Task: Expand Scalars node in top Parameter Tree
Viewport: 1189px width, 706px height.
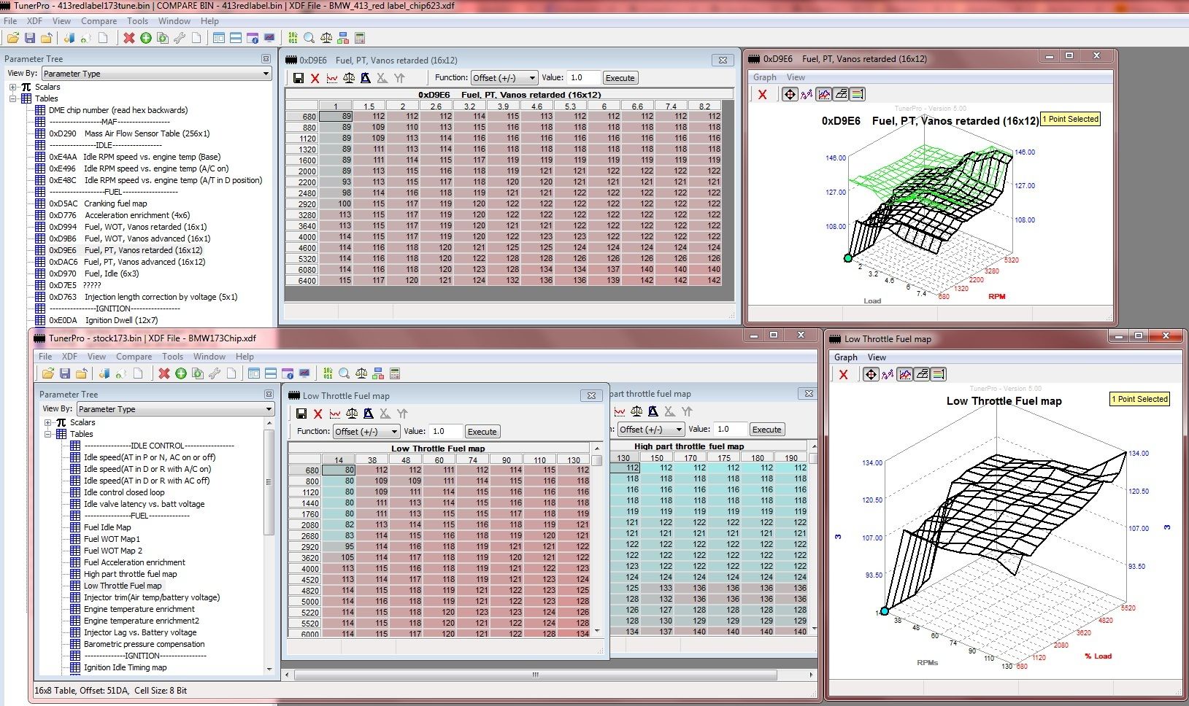Action: [12, 87]
